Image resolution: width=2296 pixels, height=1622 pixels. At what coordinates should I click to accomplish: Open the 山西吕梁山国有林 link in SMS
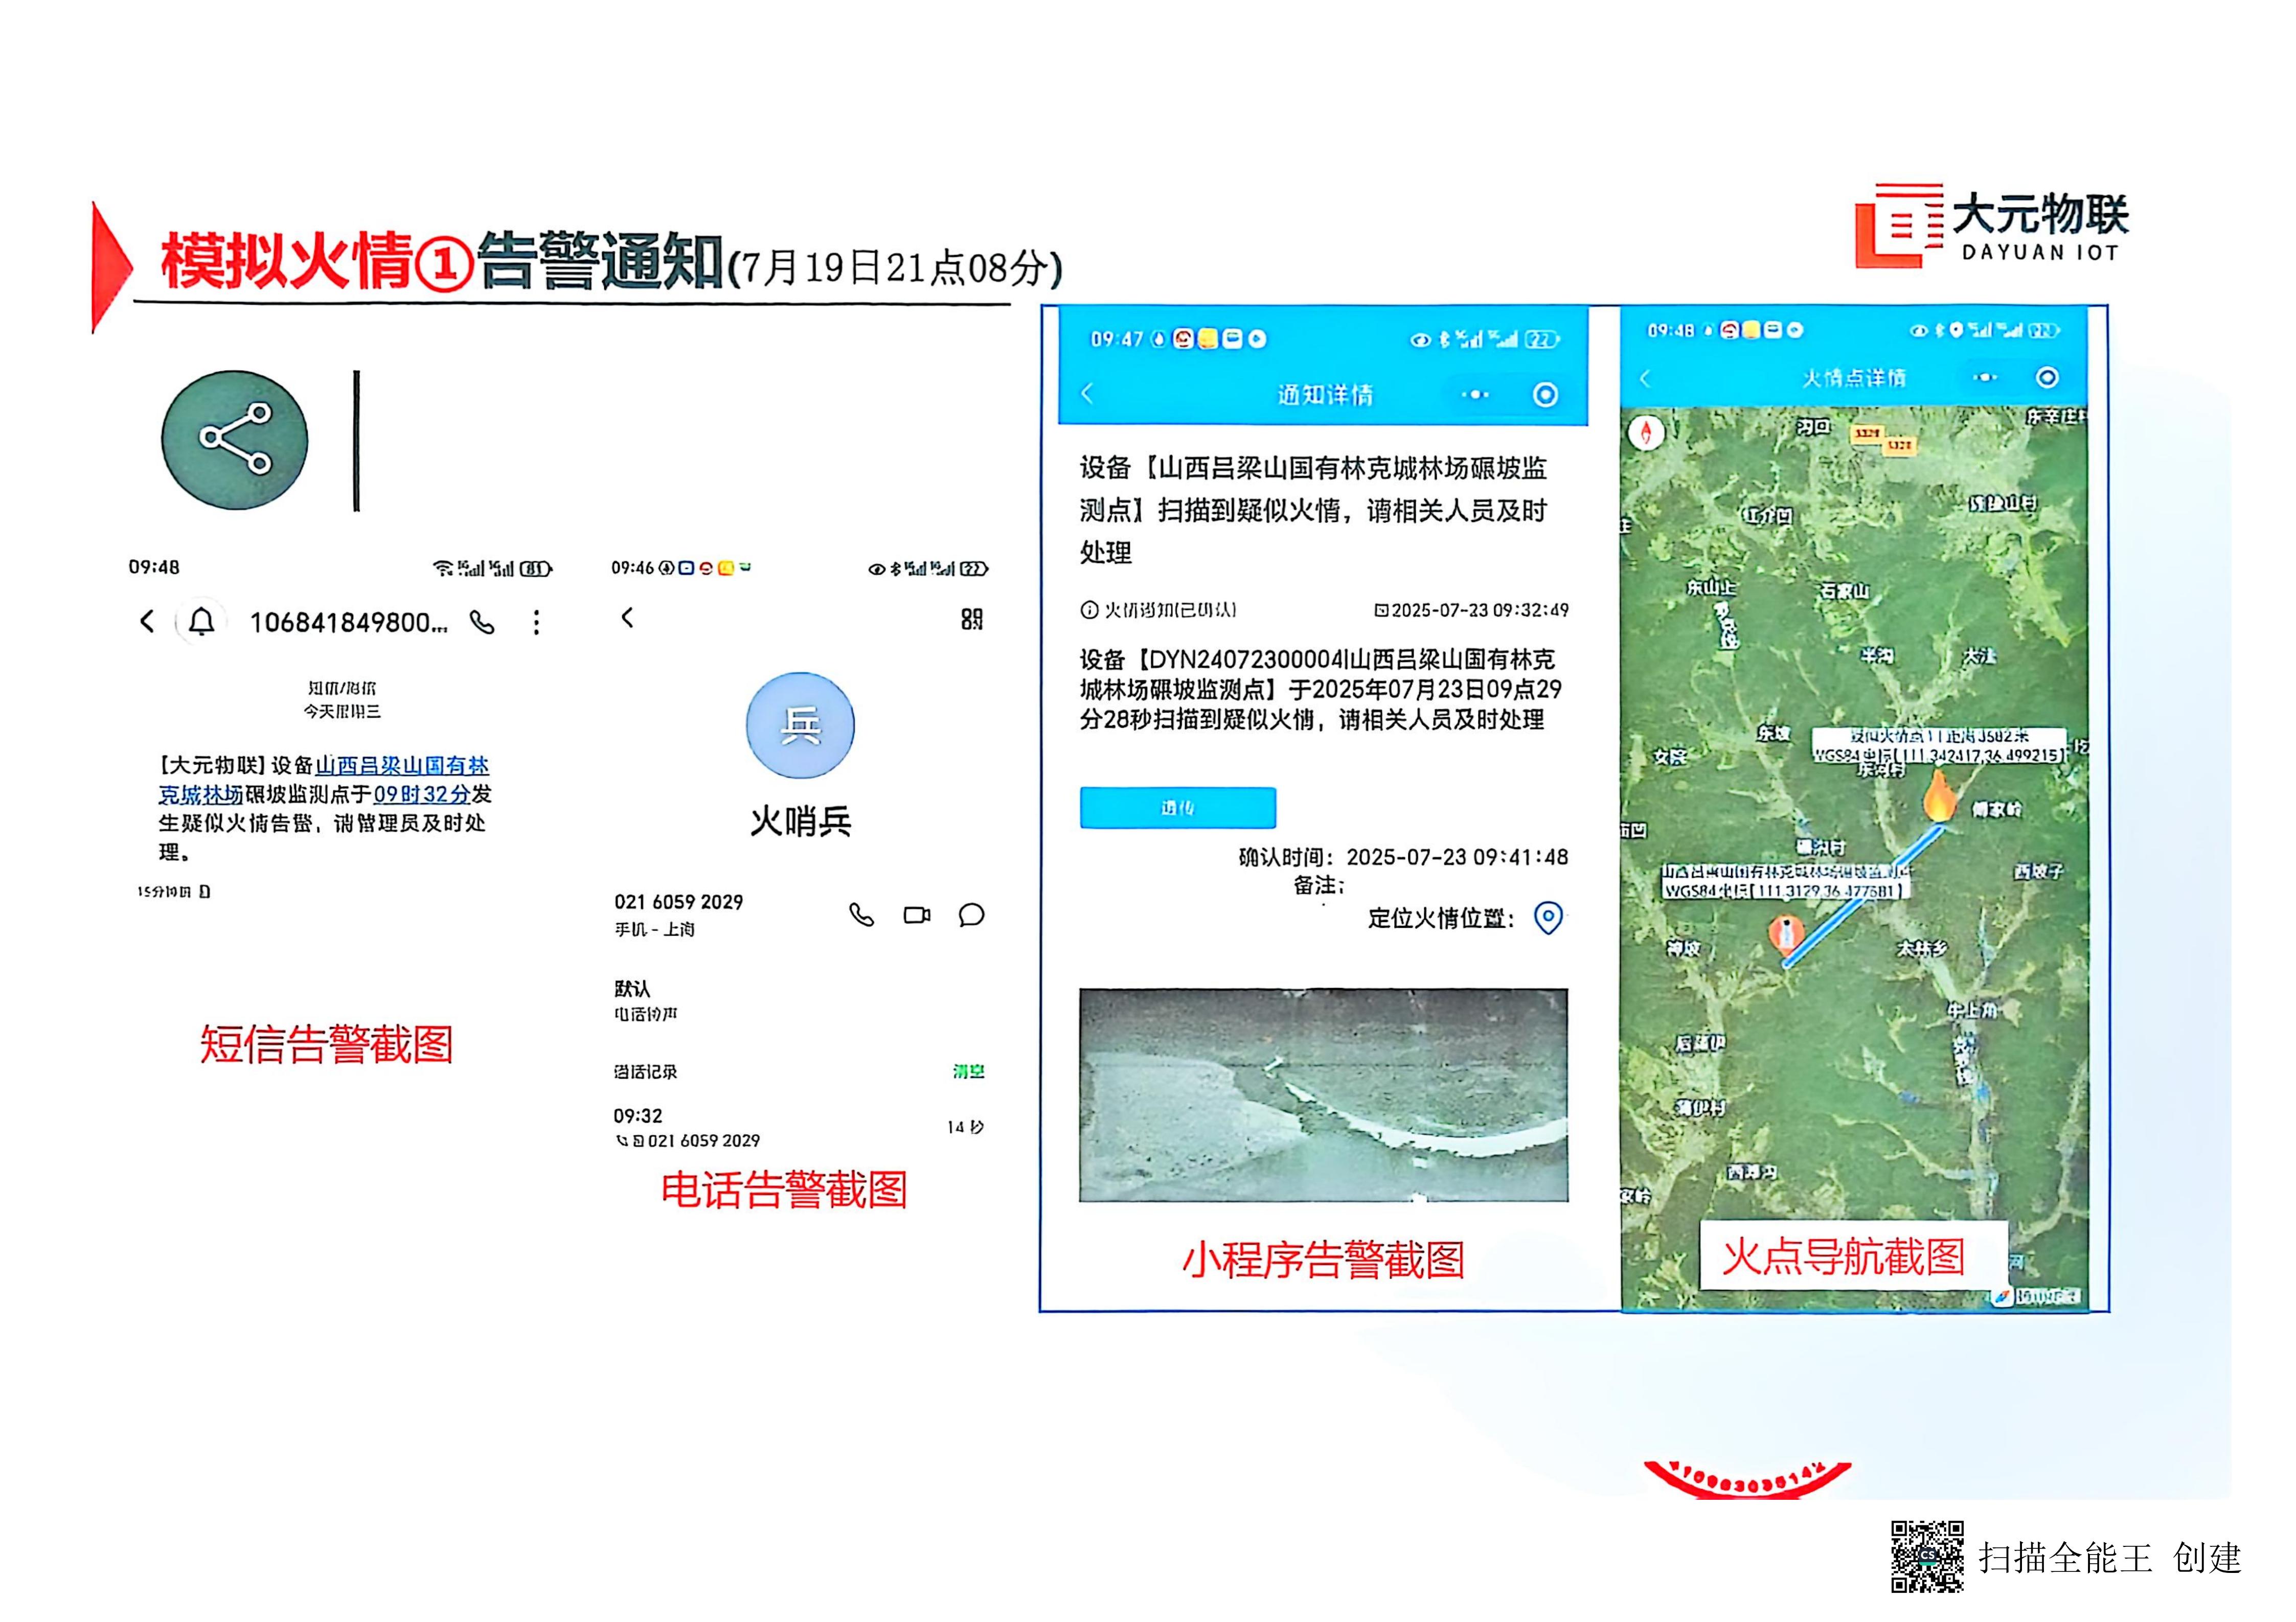402,766
